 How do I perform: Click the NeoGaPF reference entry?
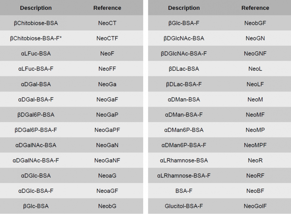point(107,130)
